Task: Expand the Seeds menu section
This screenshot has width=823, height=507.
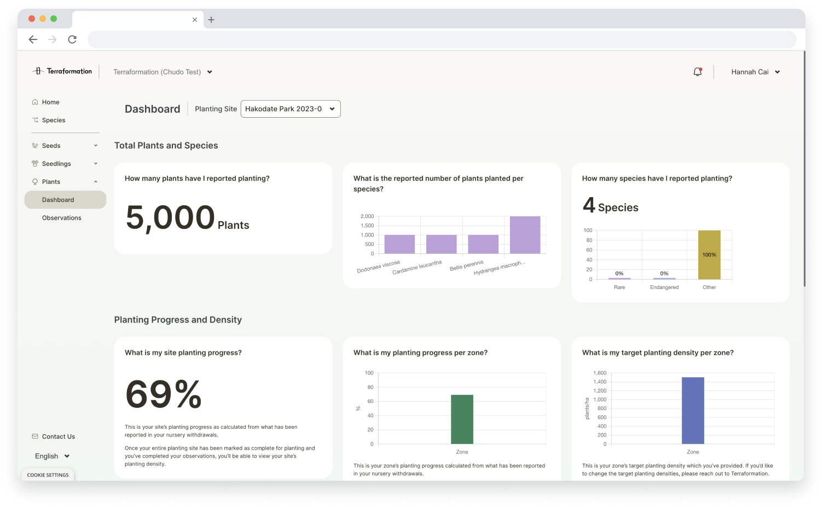Action: click(95, 146)
